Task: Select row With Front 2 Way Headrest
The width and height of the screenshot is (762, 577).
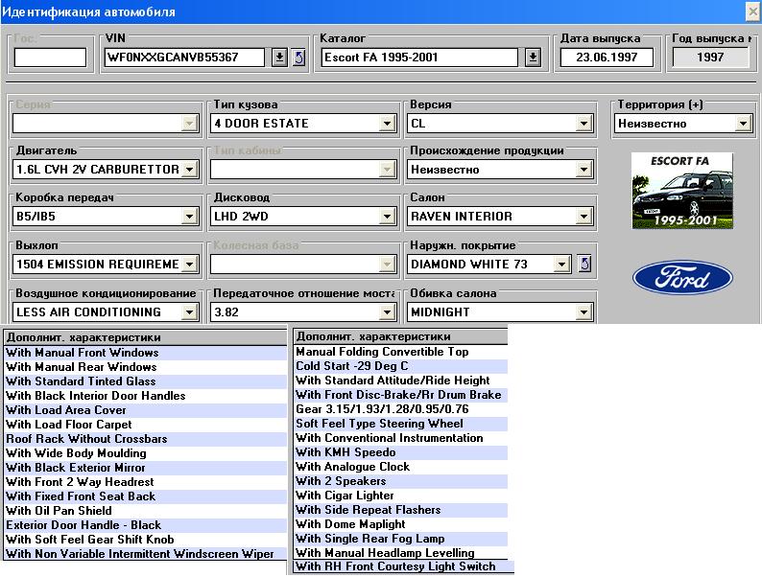Action: point(145,482)
